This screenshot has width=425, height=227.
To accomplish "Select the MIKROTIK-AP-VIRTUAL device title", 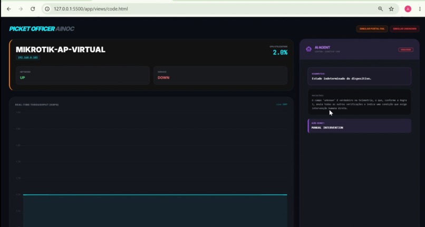I will pyautogui.click(x=61, y=50).
